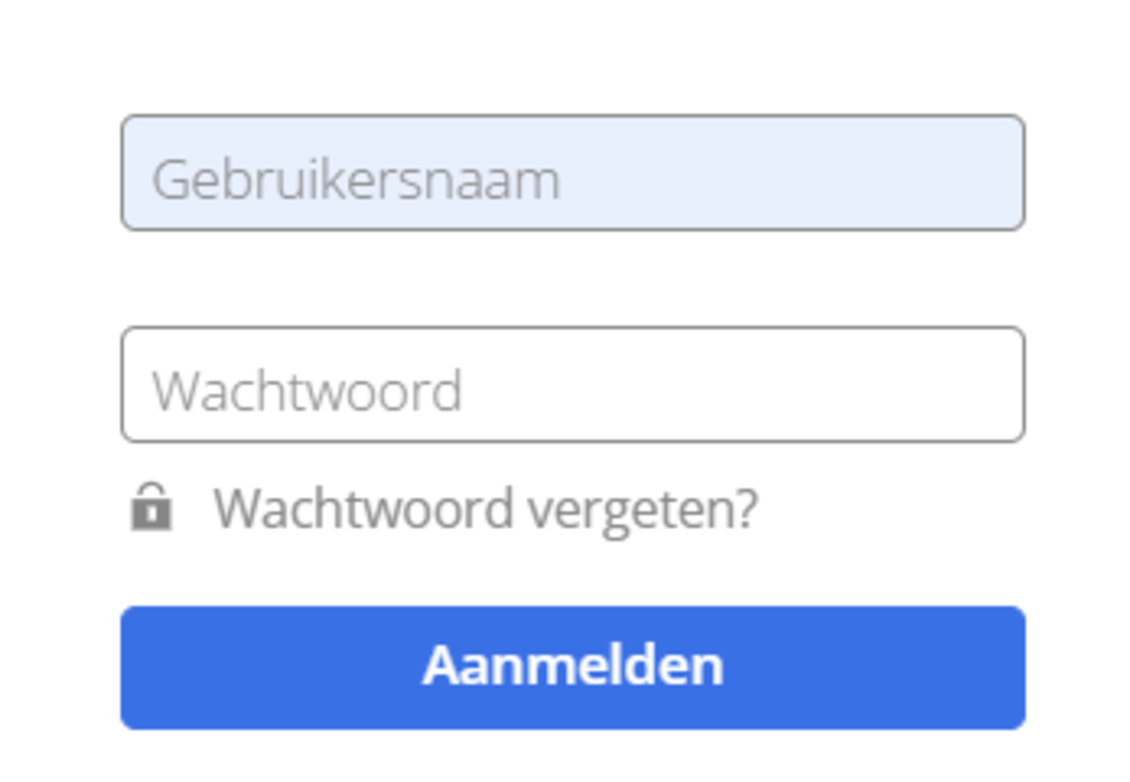The image size is (1130, 782).
Task: Focus the Wachtwoord password field
Action: click(x=573, y=384)
